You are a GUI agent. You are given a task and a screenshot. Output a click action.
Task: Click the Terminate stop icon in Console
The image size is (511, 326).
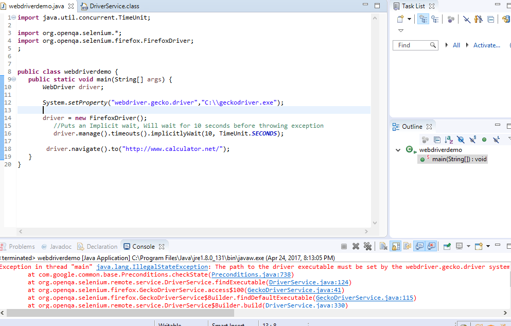point(344,247)
